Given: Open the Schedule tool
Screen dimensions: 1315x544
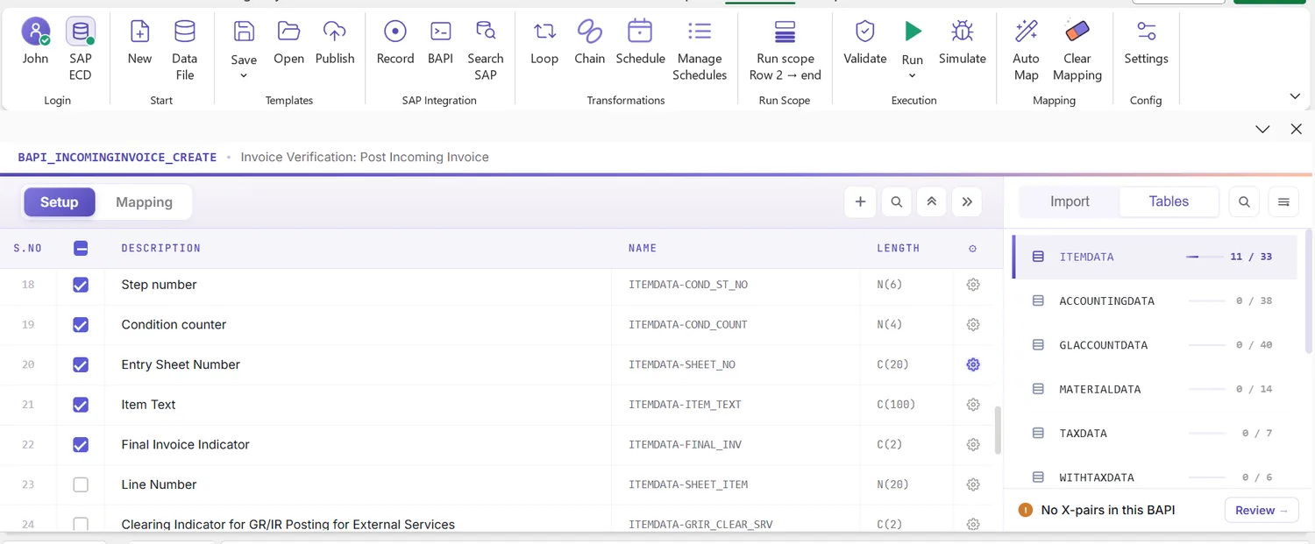Looking at the screenshot, I should (640, 43).
